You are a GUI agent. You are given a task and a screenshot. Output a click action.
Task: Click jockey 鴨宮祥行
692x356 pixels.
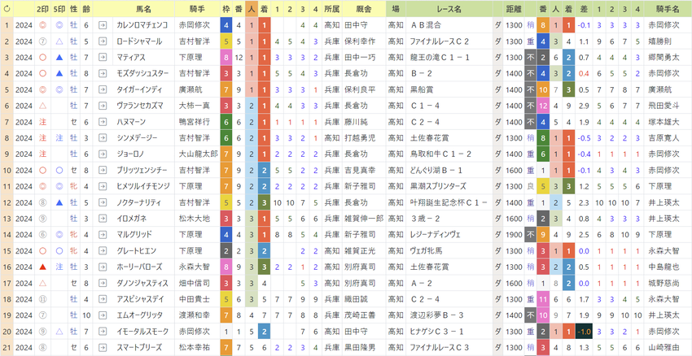tap(195, 122)
